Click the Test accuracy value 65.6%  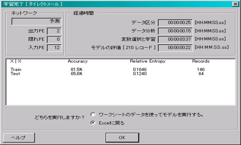coord(76,74)
